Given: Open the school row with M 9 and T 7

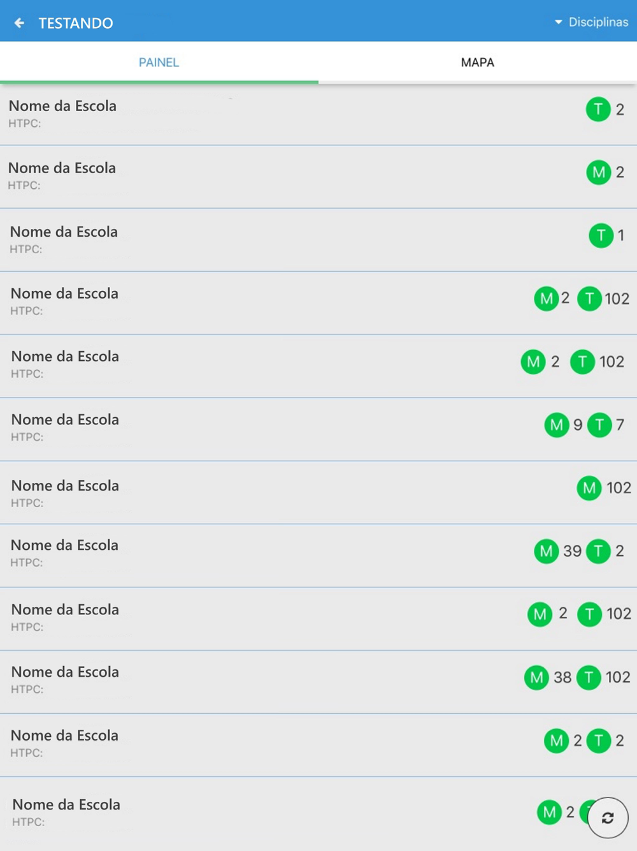Looking at the screenshot, I should [255, 428].
